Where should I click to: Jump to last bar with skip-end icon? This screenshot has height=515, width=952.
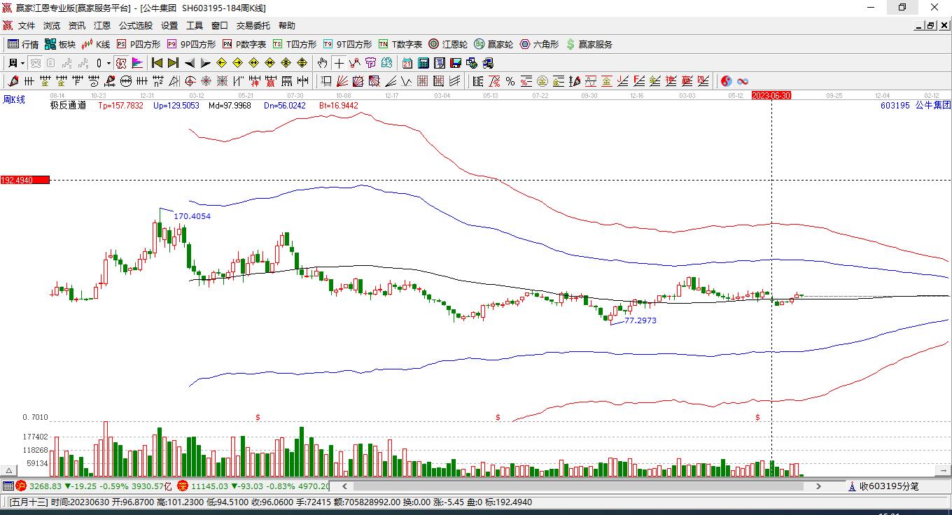pos(173,63)
